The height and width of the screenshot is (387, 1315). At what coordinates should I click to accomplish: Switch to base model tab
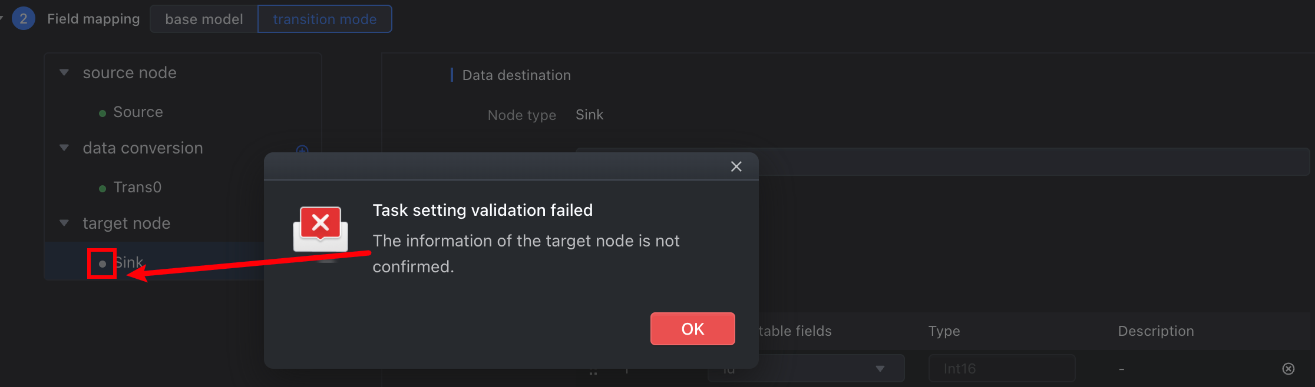pyautogui.click(x=204, y=19)
